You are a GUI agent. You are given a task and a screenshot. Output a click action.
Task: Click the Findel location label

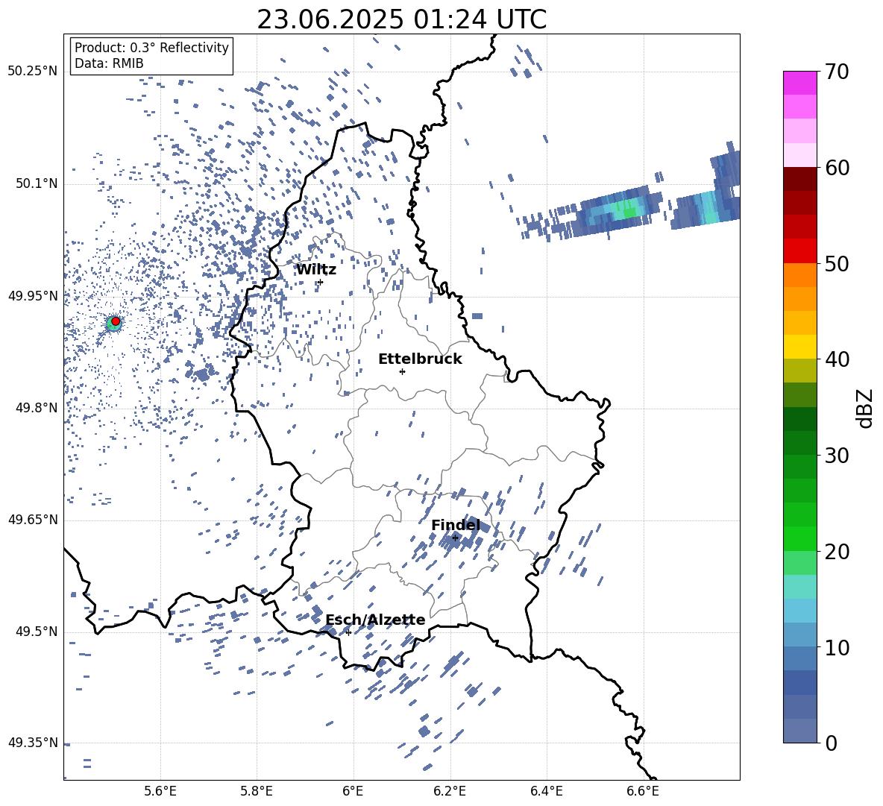click(456, 525)
